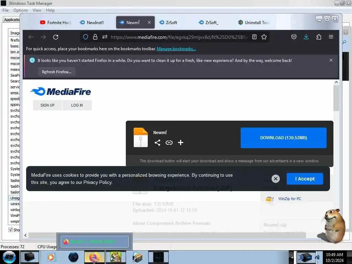Bookmark this page with star icon
Screen dimensions: 352x264
[264, 37]
